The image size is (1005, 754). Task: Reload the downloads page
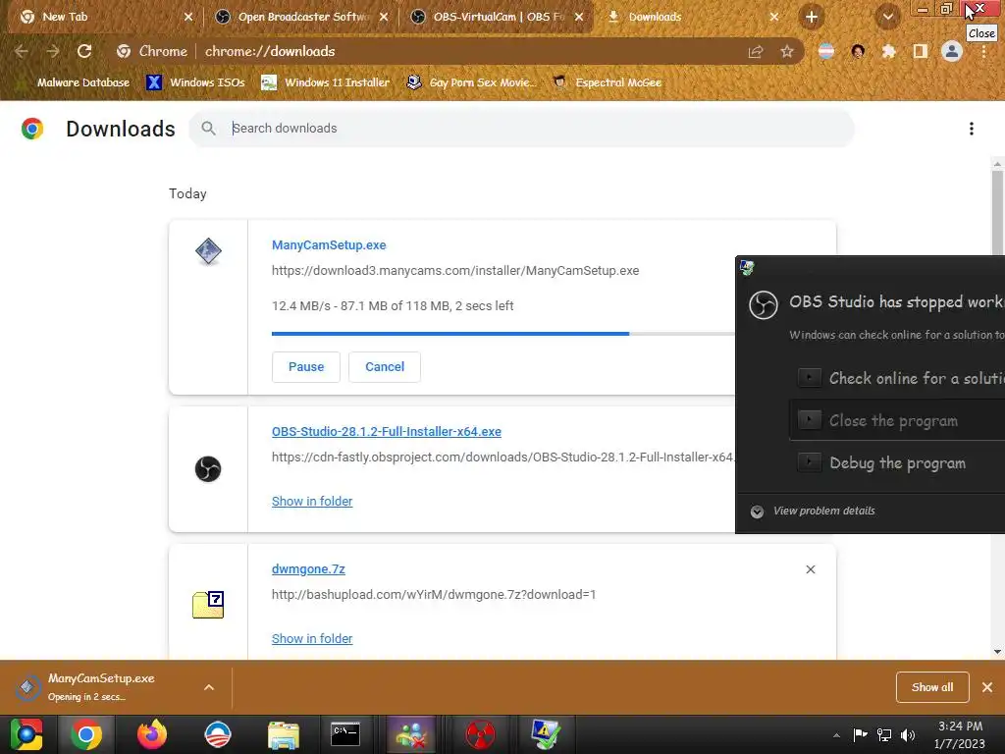tap(84, 51)
